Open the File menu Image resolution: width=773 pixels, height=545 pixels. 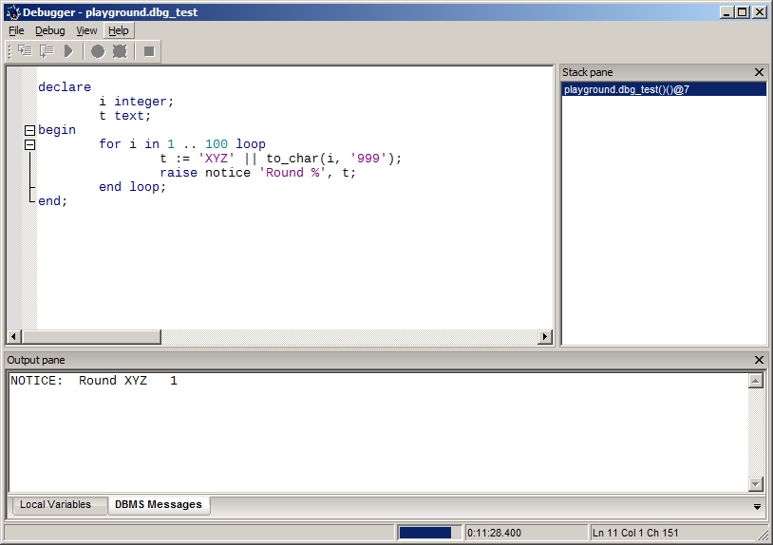pos(16,30)
